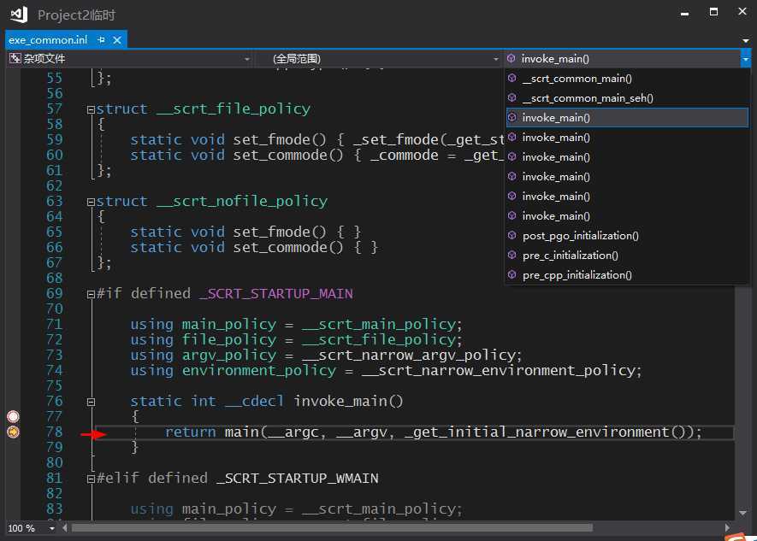Choose __scrt_common_main() from the member list
Viewport: 757px width, 541px height.
coord(627,78)
